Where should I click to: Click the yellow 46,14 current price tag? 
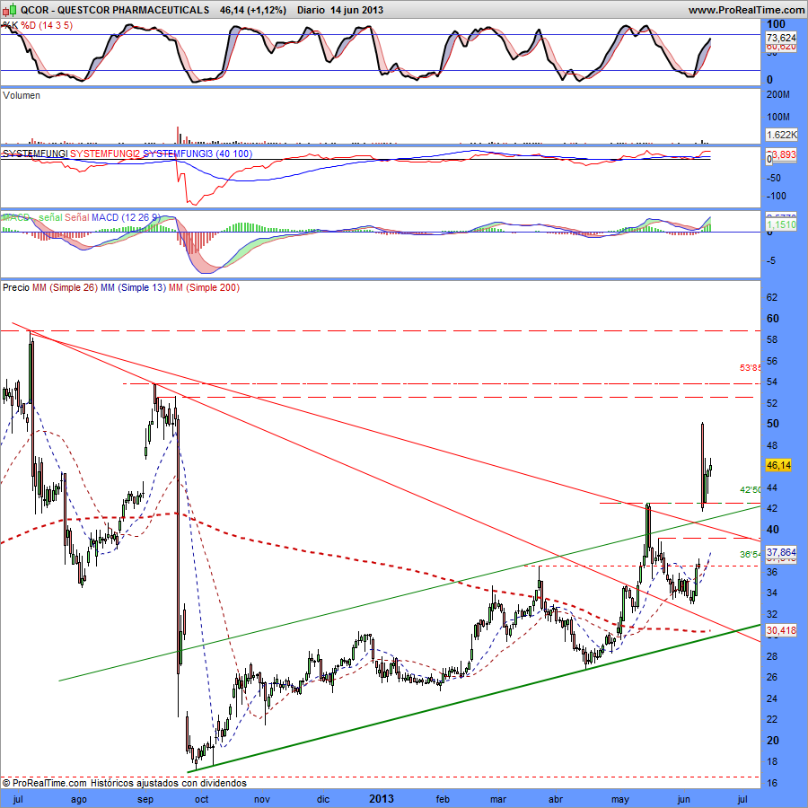(x=778, y=465)
